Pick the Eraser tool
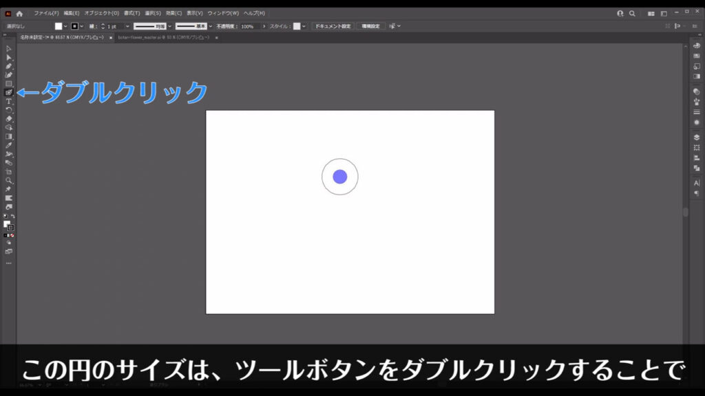 pos(8,119)
